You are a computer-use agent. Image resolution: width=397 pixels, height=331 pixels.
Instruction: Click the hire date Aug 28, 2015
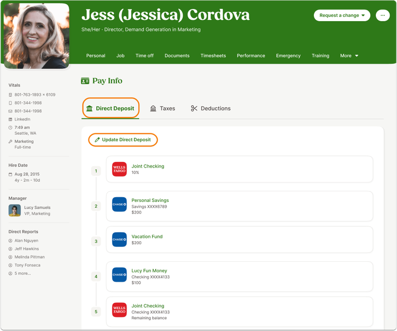[27, 174]
